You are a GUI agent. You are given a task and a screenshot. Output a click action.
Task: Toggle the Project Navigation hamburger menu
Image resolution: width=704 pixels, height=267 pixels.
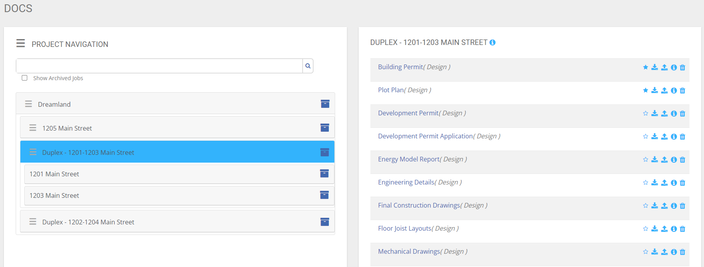click(20, 43)
